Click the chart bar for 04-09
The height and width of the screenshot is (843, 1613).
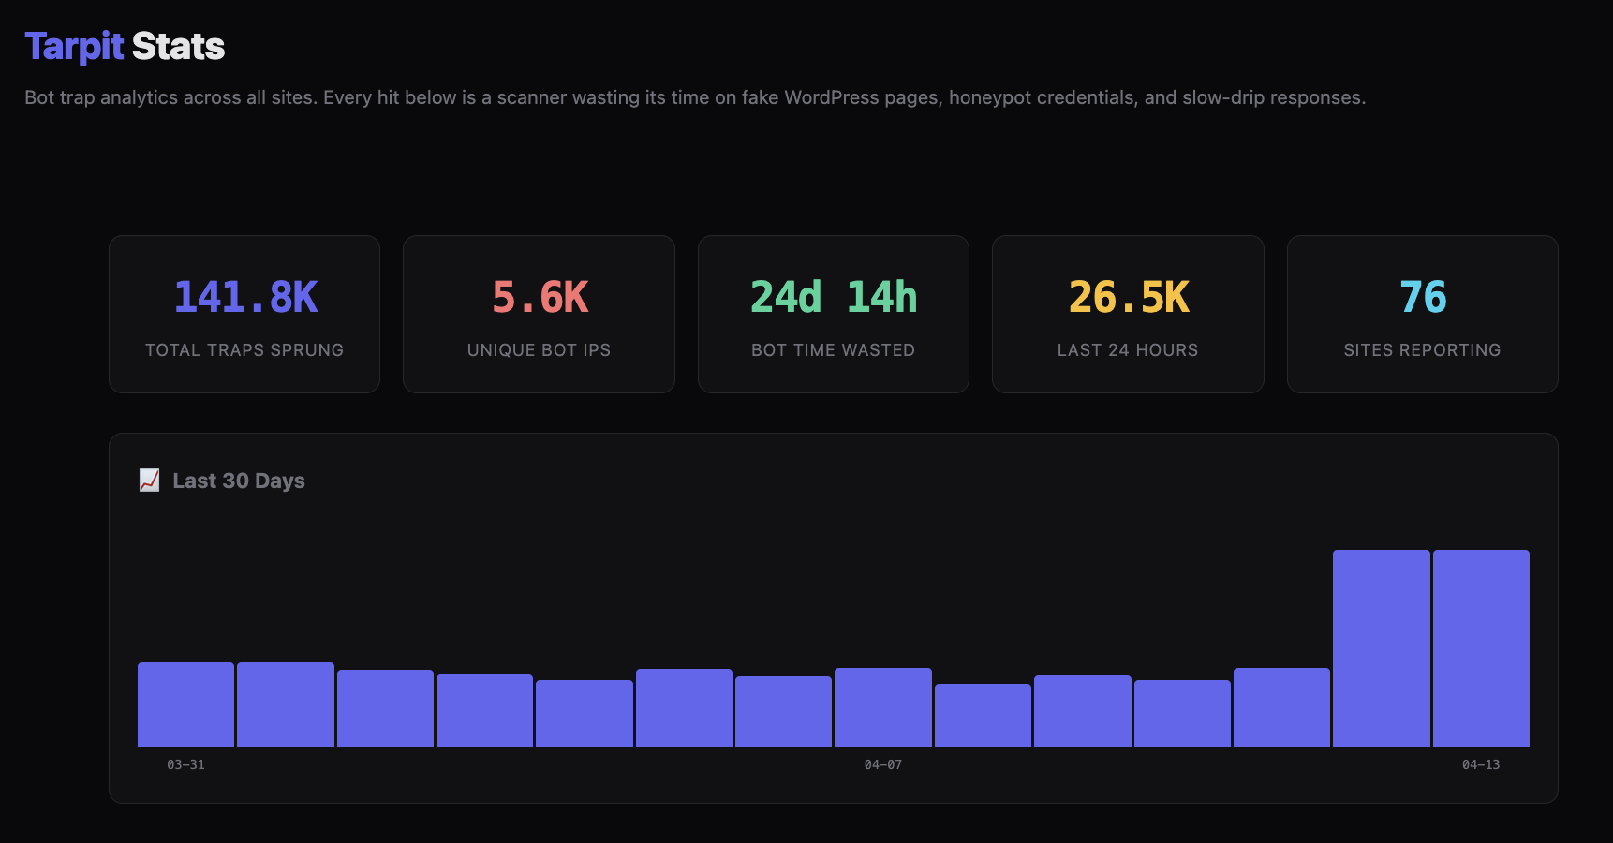point(1083,711)
